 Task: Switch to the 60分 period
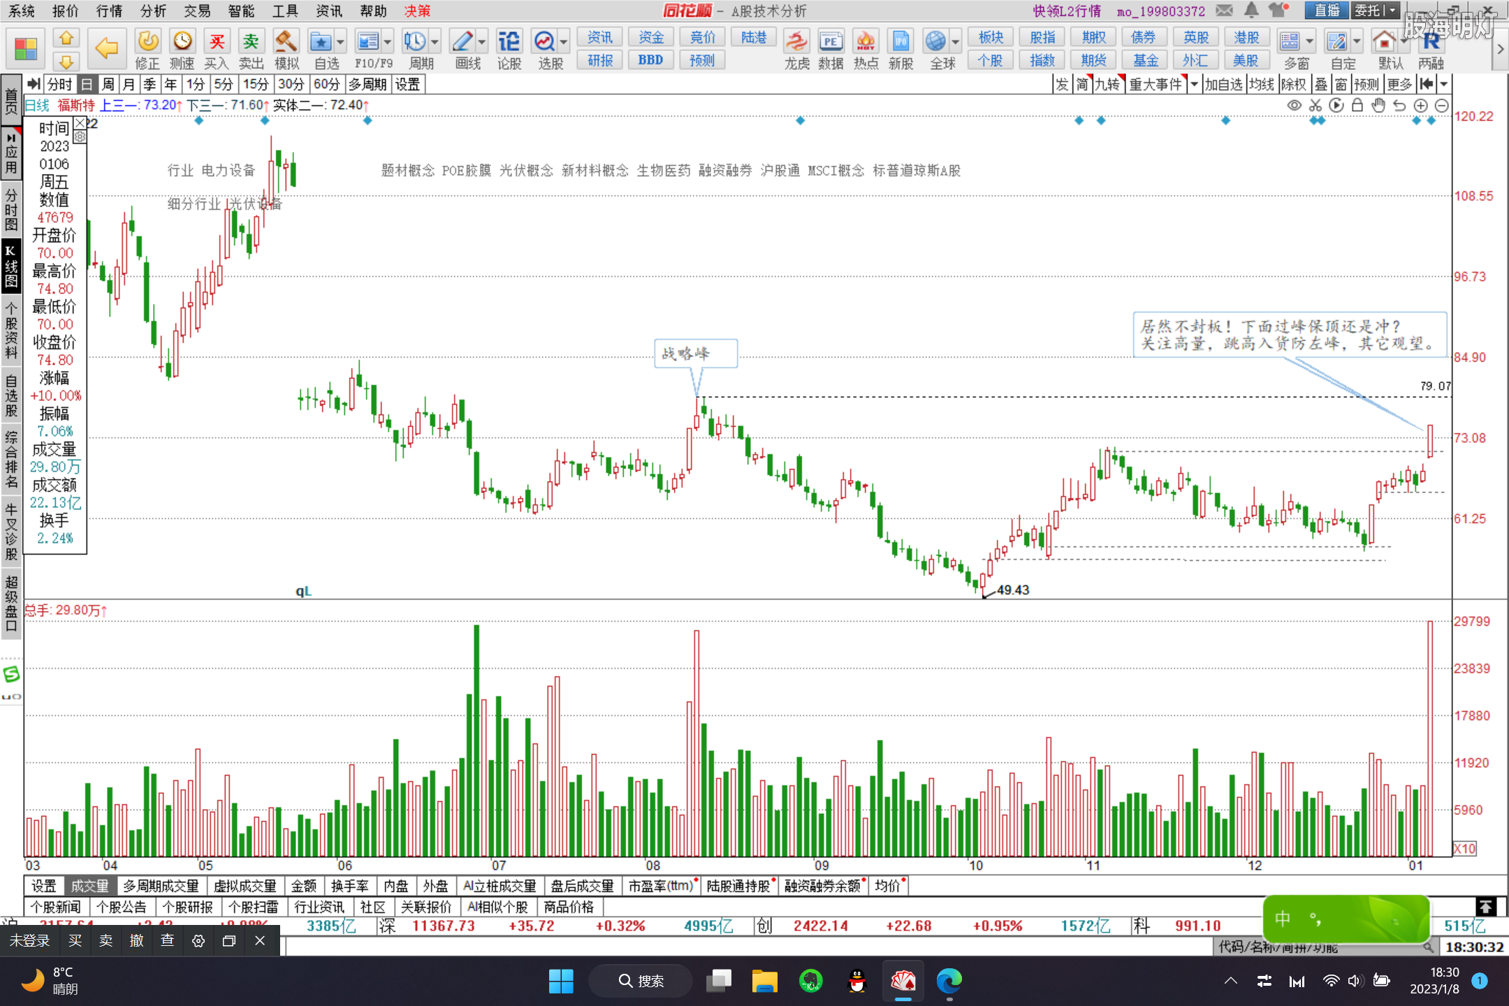coord(326,85)
